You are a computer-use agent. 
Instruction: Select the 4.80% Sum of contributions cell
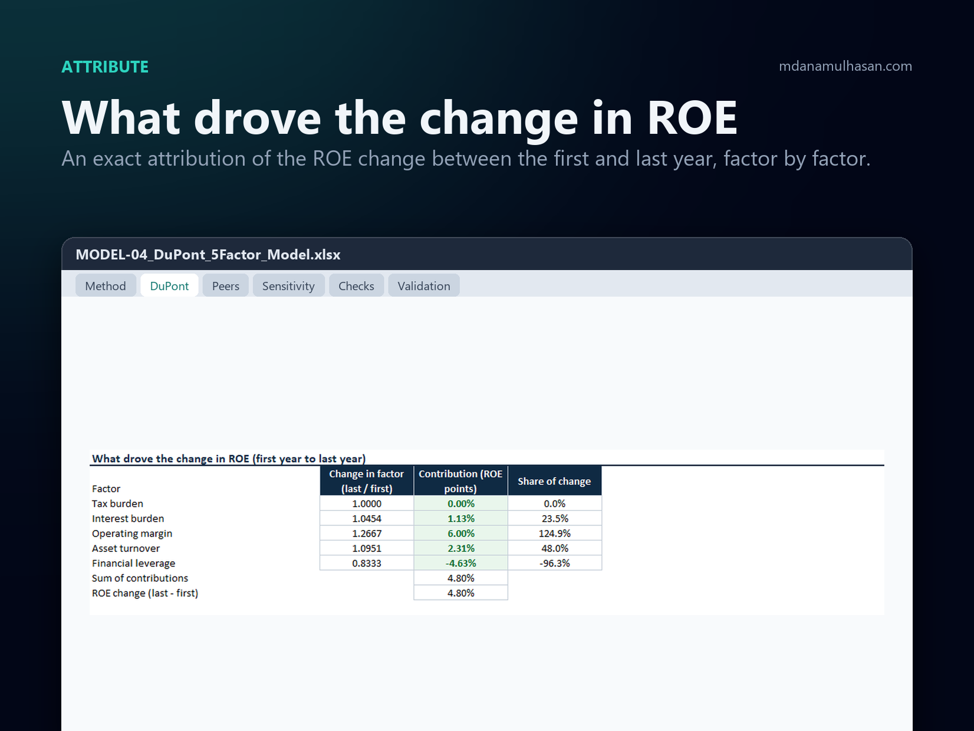point(460,578)
